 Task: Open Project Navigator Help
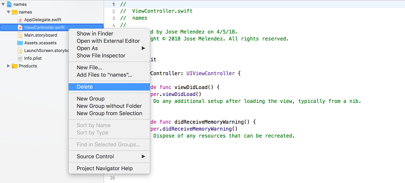point(104,168)
